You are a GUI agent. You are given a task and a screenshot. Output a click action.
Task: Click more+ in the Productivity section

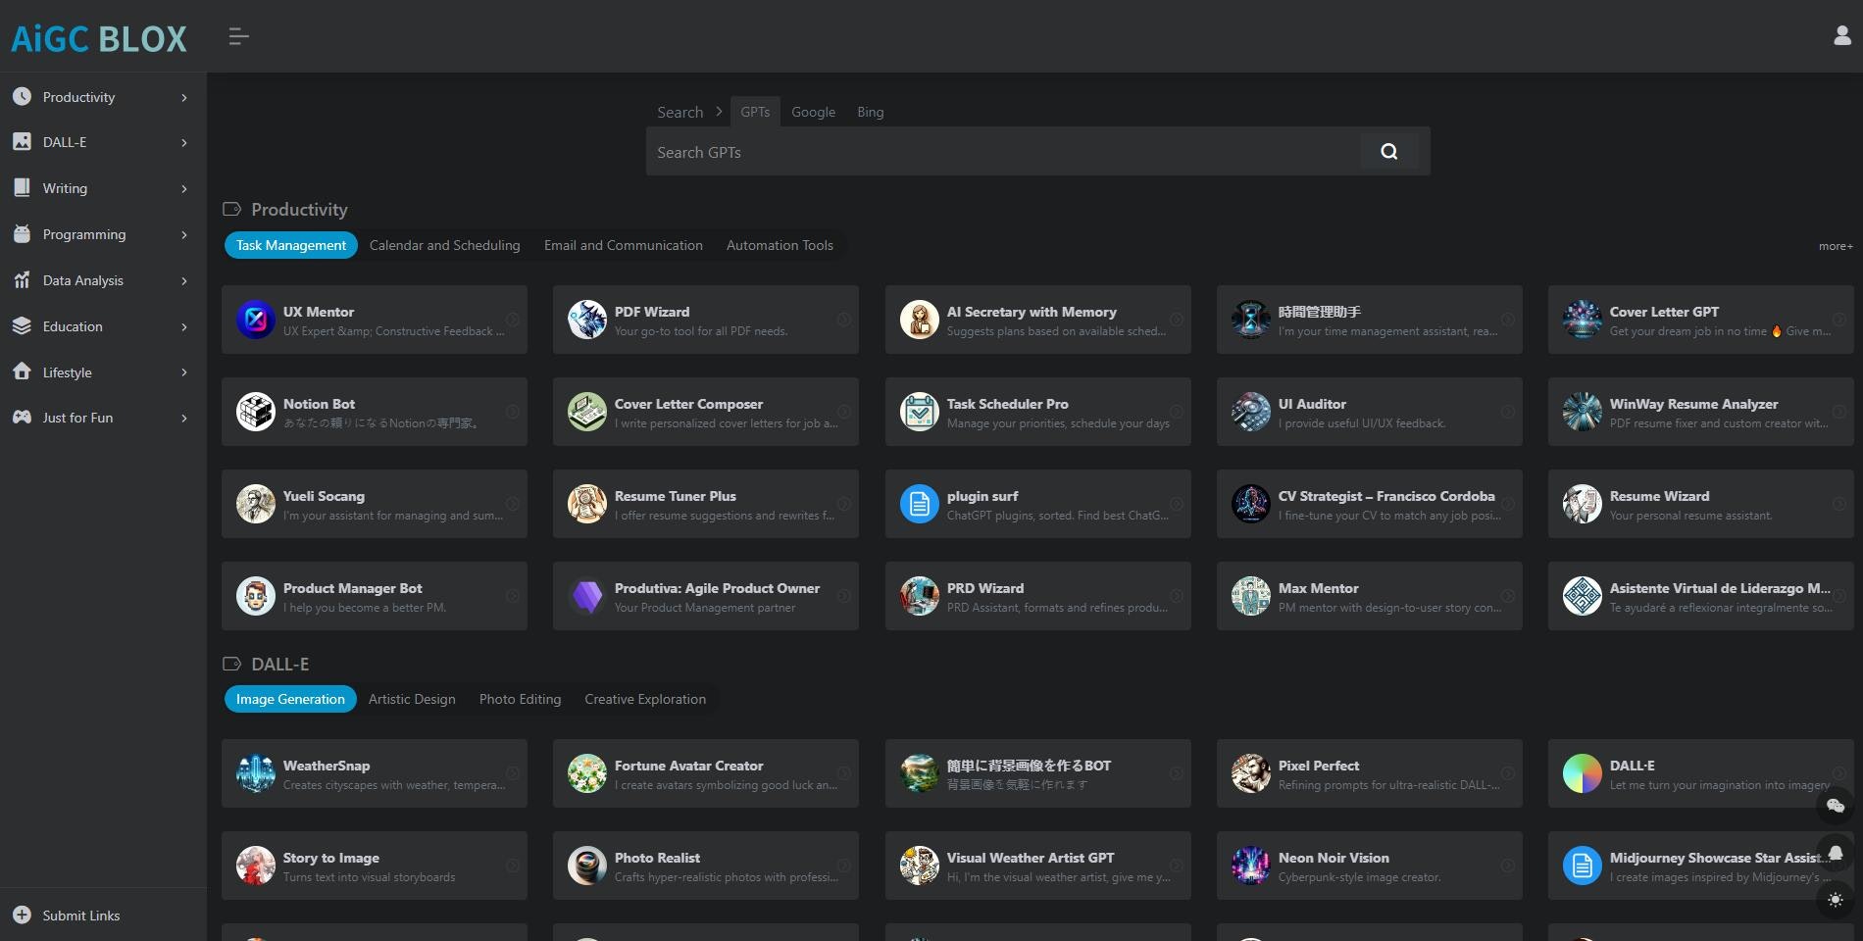[1836, 246]
